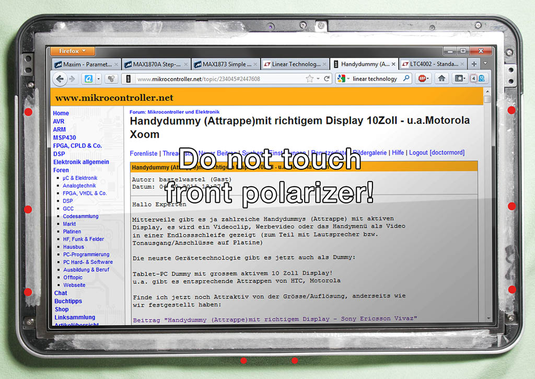Go back with the Back arrow button
The image size is (535, 379).
[x=60, y=79]
